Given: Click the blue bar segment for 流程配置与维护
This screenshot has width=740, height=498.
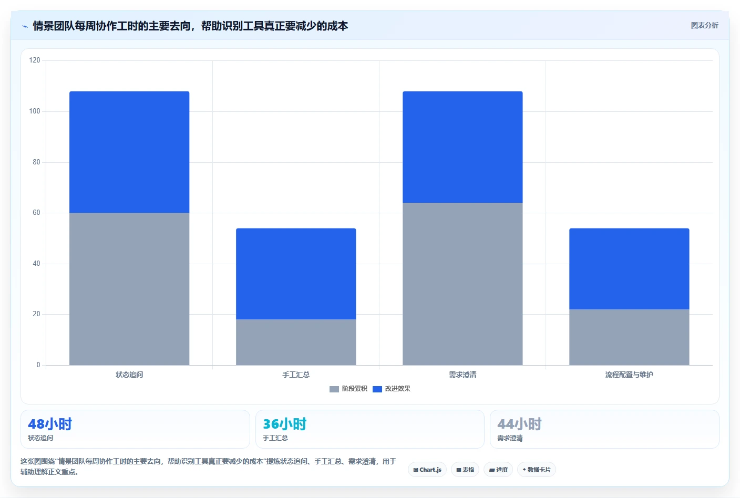Looking at the screenshot, I should [x=629, y=268].
